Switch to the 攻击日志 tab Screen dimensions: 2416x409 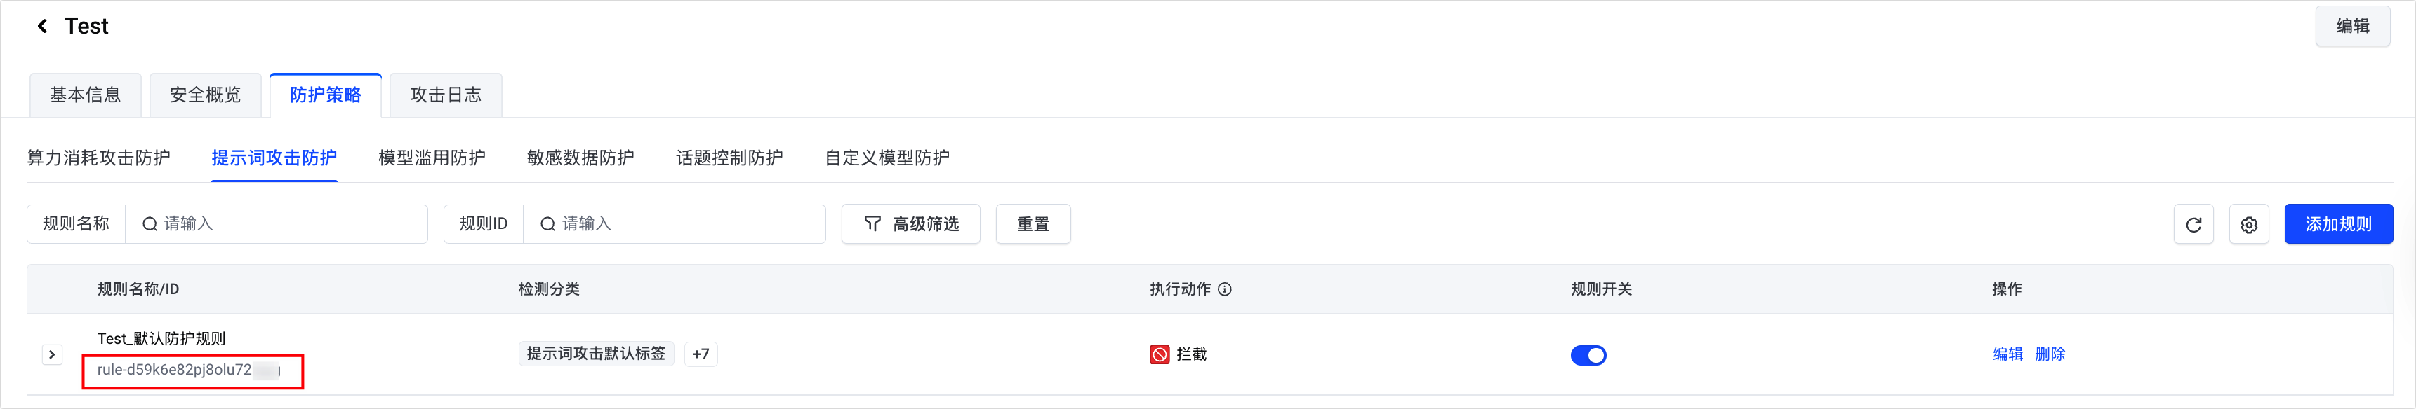(x=446, y=95)
